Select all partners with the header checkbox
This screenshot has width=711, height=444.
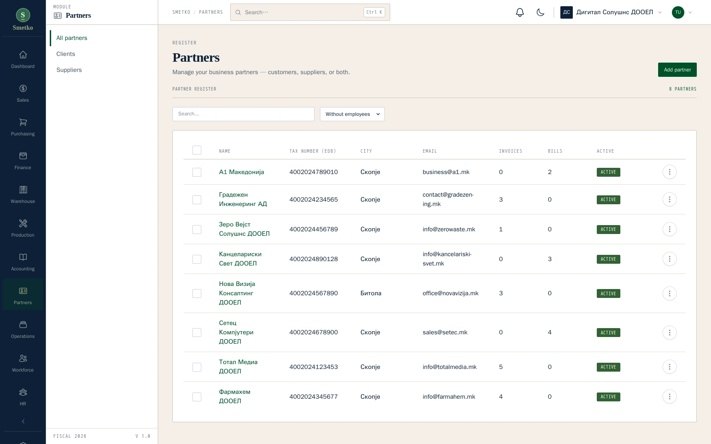[x=197, y=150]
